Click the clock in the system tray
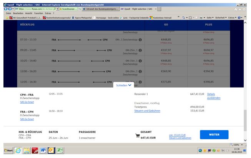251x158 pixels. point(237,150)
